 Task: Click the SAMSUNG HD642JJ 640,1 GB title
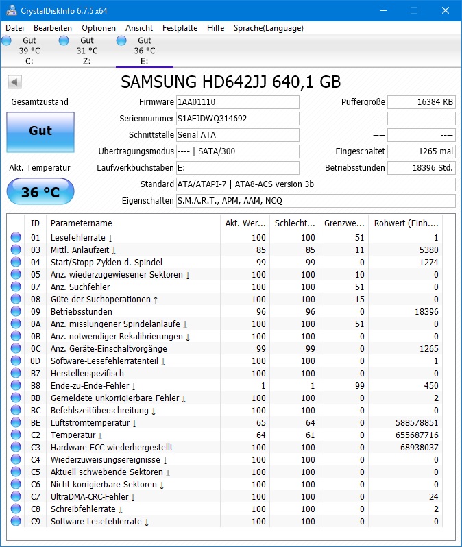pyautogui.click(x=230, y=82)
